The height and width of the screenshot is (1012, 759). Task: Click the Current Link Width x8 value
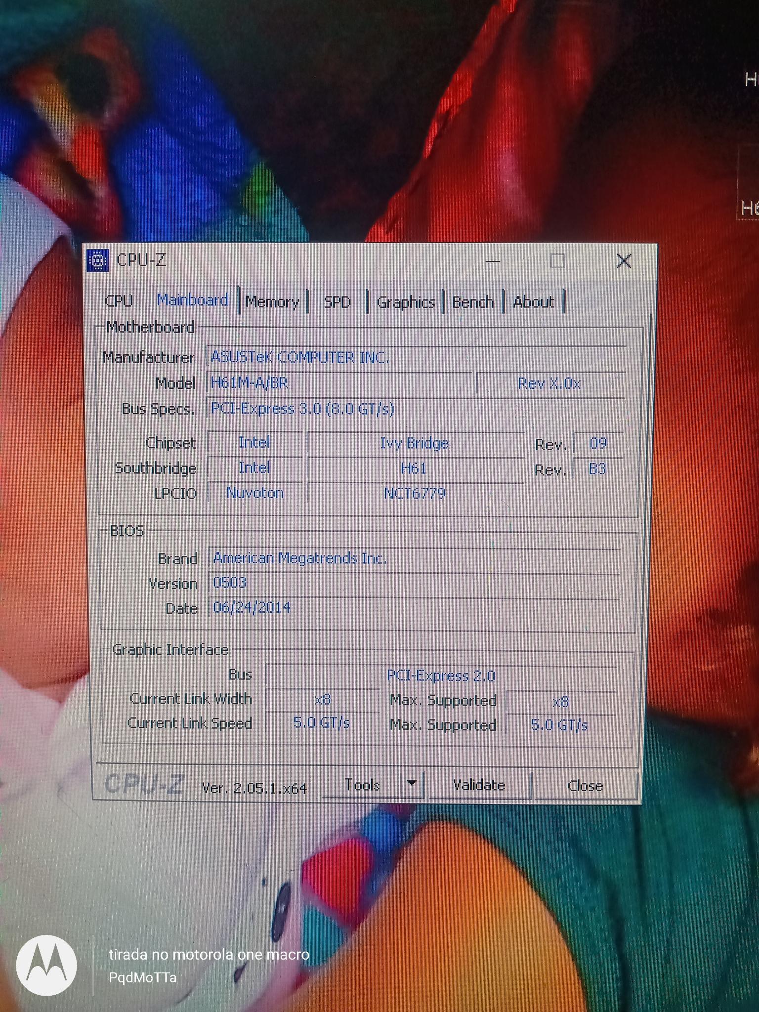click(x=323, y=700)
